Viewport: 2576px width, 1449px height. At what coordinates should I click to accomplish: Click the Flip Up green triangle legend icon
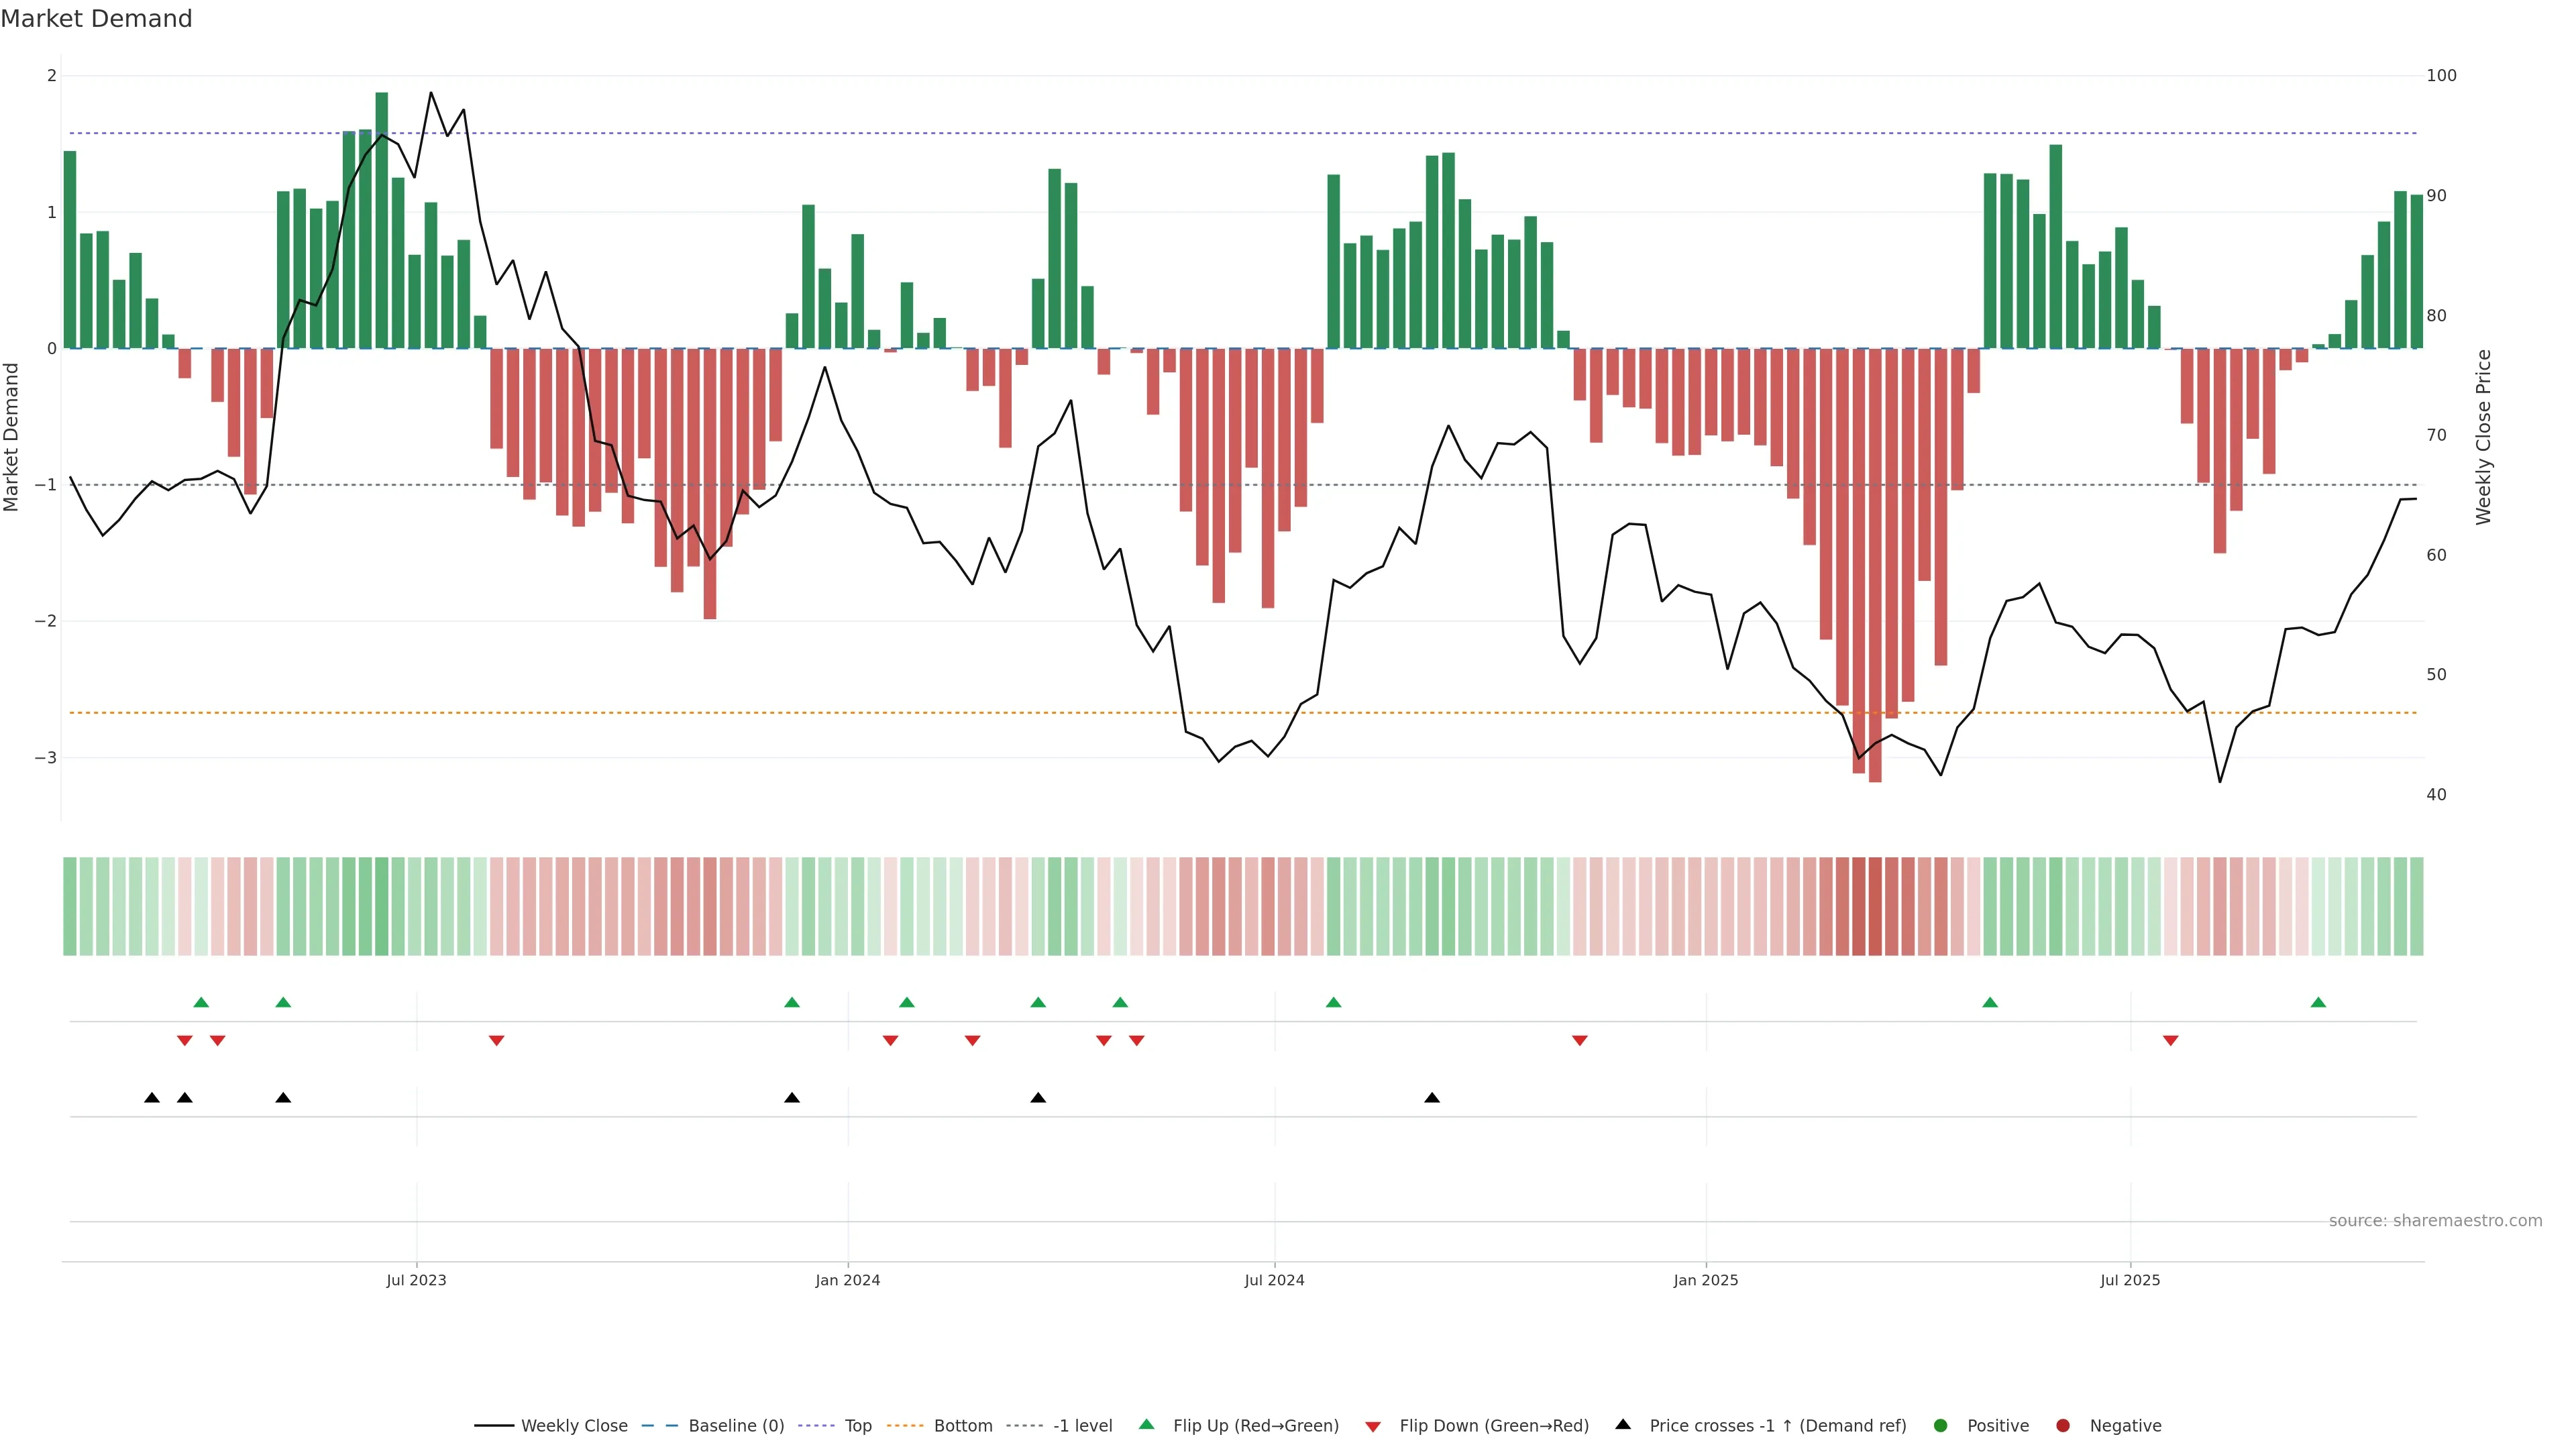pyautogui.click(x=1146, y=1425)
